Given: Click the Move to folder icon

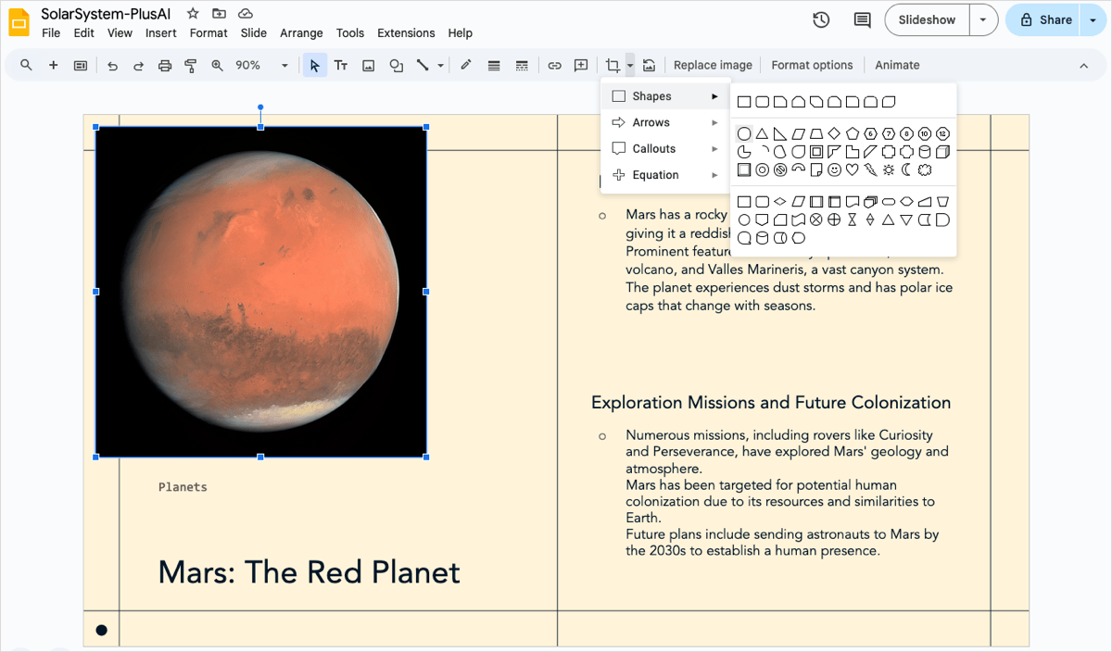Looking at the screenshot, I should click(219, 13).
